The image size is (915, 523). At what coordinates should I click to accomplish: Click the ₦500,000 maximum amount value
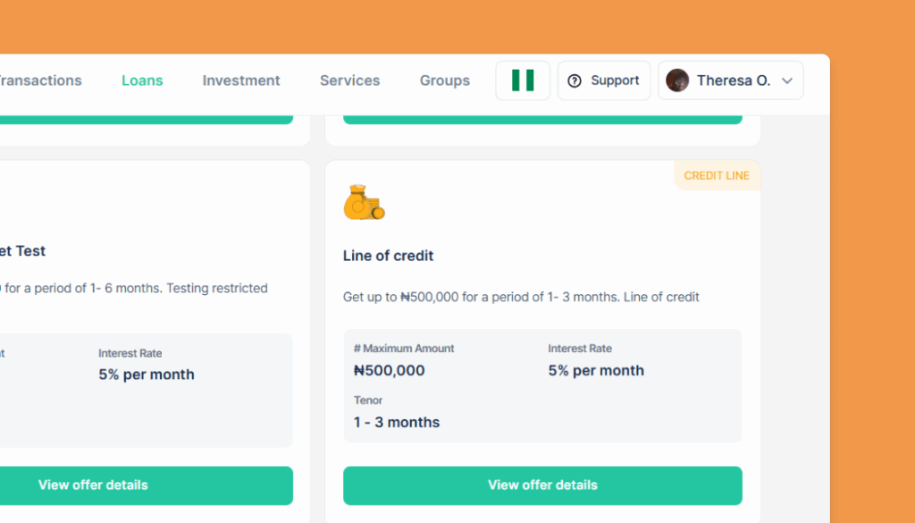(390, 371)
